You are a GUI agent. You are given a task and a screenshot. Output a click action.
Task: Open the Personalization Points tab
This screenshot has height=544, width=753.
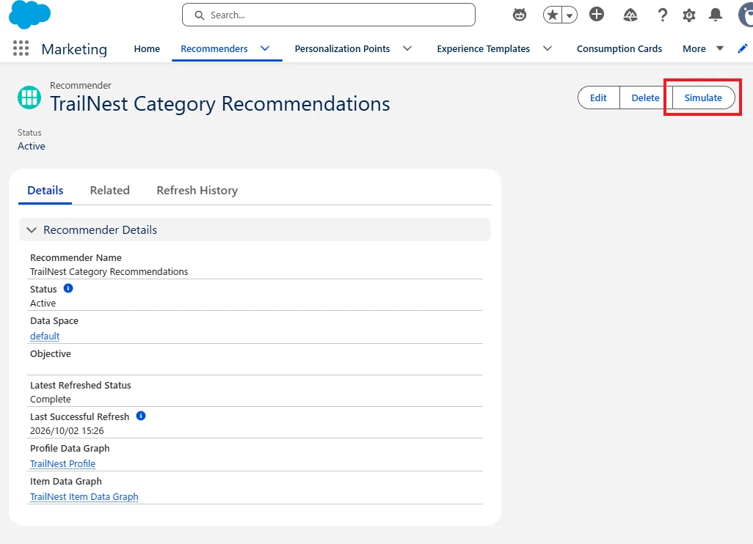pos(343,48)
